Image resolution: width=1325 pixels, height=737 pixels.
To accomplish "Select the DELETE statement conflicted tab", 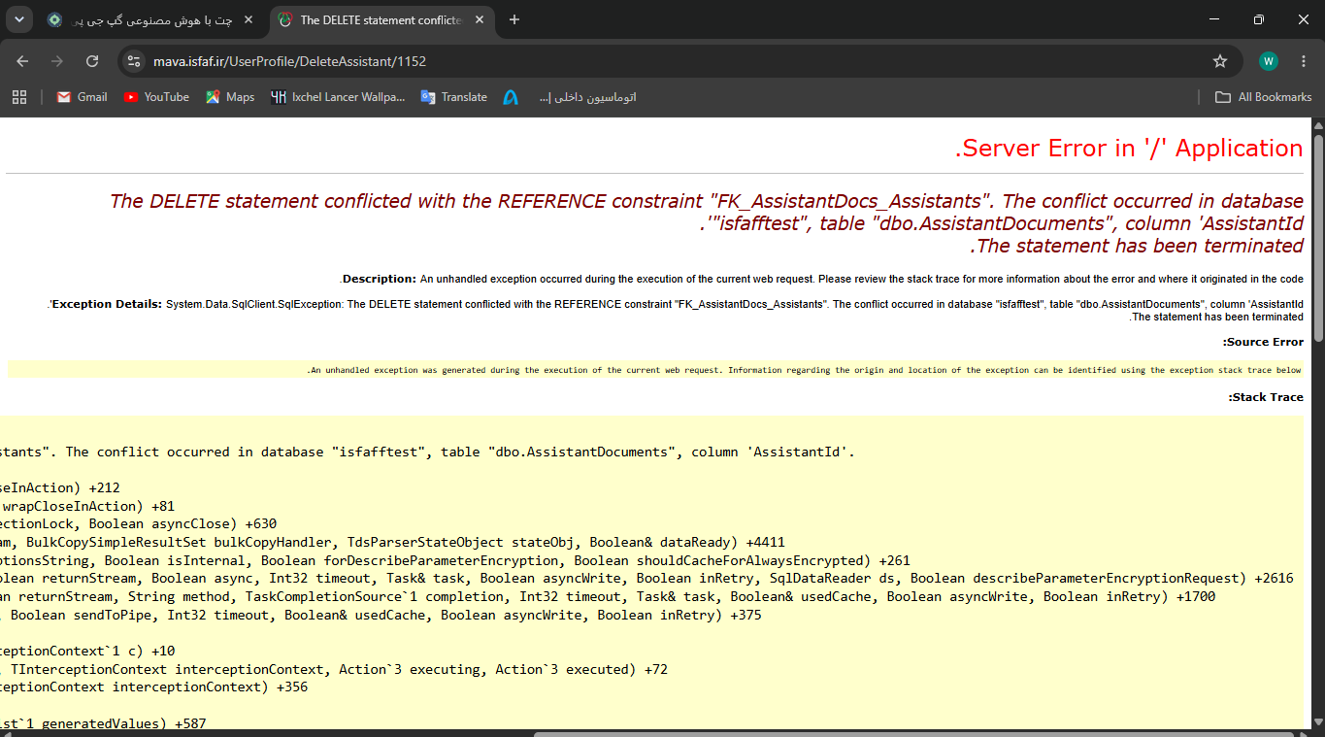I will [381, 19].
